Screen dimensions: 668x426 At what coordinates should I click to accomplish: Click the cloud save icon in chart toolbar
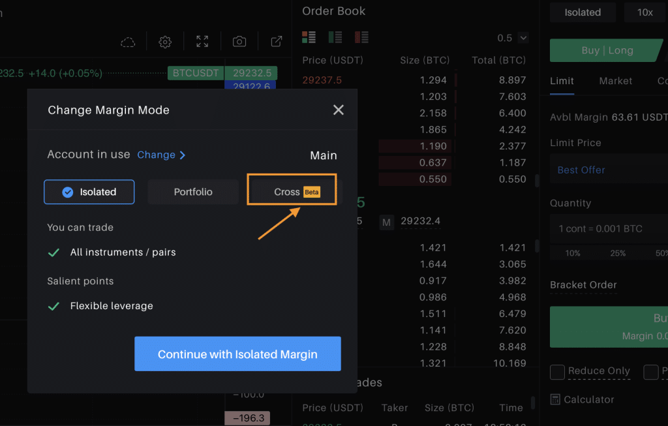[128, 42]
